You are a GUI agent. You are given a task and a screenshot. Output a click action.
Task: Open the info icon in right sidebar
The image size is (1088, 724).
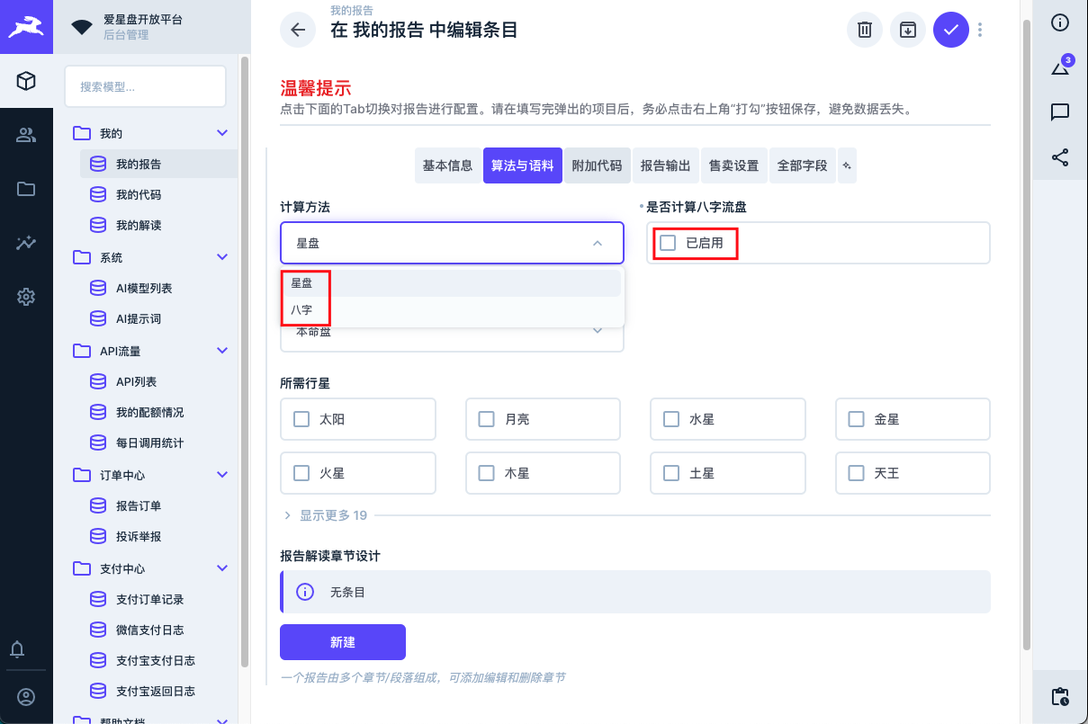pyautogui.click(x=1060, y=22)
